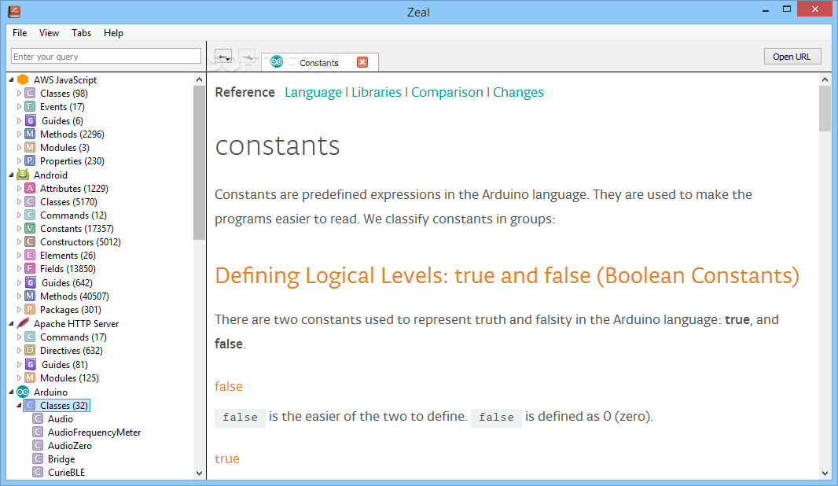Viewport: 838px width, 486px height.
Task: Click the Constants (17357) V icon
Action: click(30, 228)
